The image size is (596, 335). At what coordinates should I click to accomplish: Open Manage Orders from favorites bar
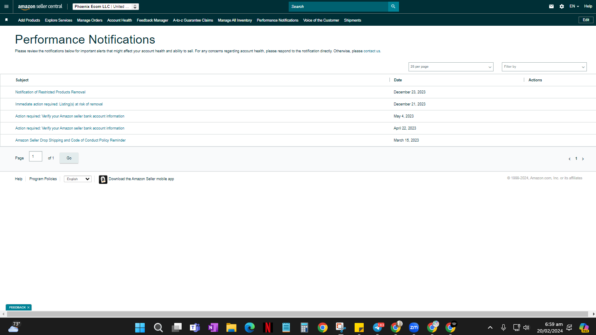(x=90, y=20)
